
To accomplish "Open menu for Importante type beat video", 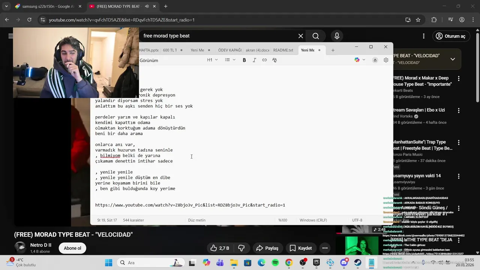I will [x=459, y=79].
